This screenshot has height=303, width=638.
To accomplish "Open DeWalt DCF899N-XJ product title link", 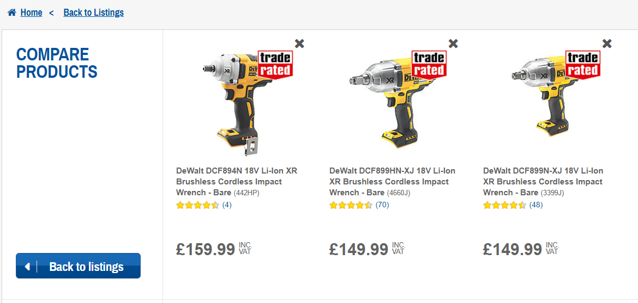I will [x=543, y=181].
